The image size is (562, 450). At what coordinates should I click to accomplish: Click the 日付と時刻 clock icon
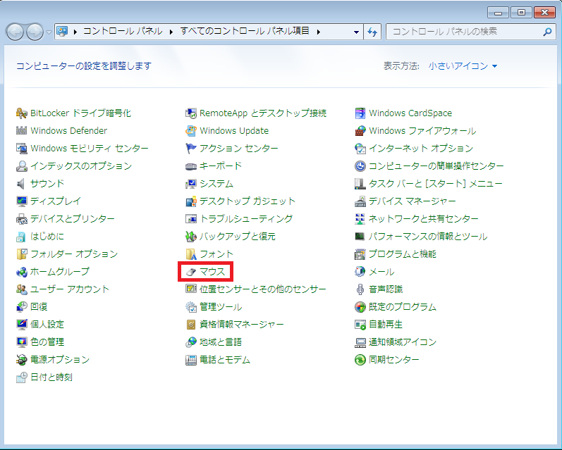coord(21,377)
